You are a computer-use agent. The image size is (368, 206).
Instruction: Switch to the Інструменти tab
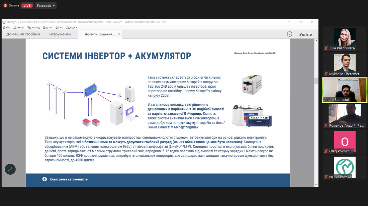(60, 34)
